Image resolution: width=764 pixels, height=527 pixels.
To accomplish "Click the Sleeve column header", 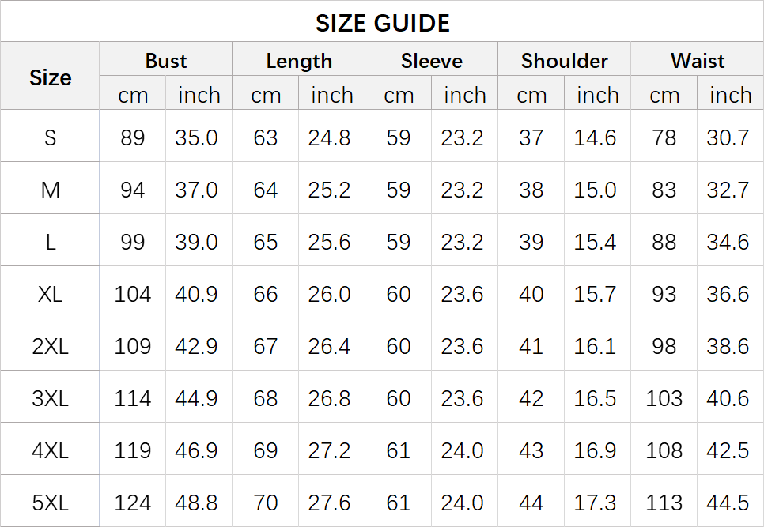I will [x=432, y=61].
